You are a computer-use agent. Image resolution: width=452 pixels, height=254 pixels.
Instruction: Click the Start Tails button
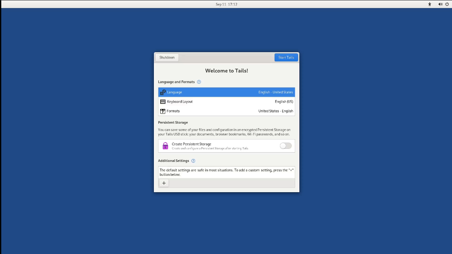286,57
